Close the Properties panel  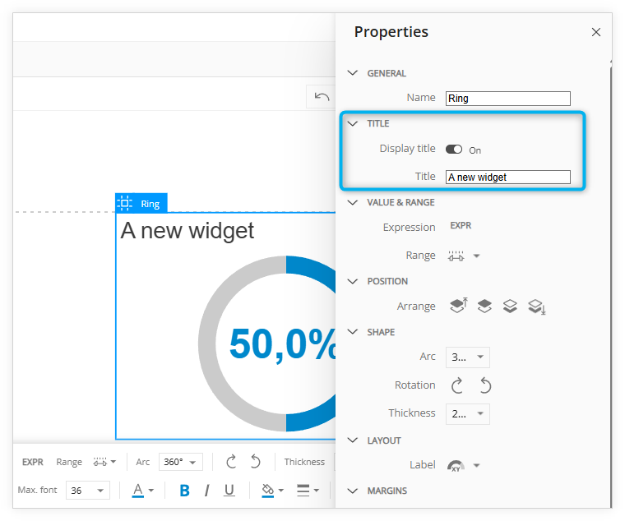click(x=596, y=32)
